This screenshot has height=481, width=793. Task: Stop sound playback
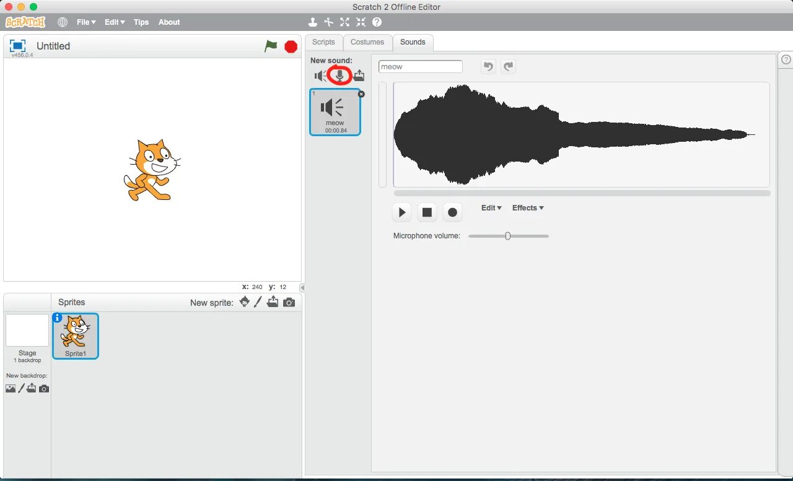coord(427,212)
